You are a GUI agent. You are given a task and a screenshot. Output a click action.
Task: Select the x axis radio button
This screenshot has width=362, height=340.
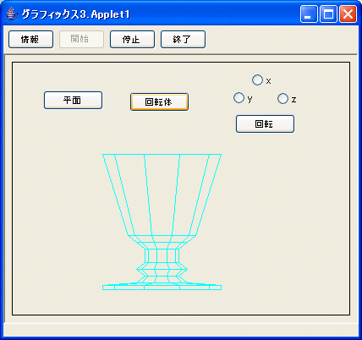coord(257,80)
